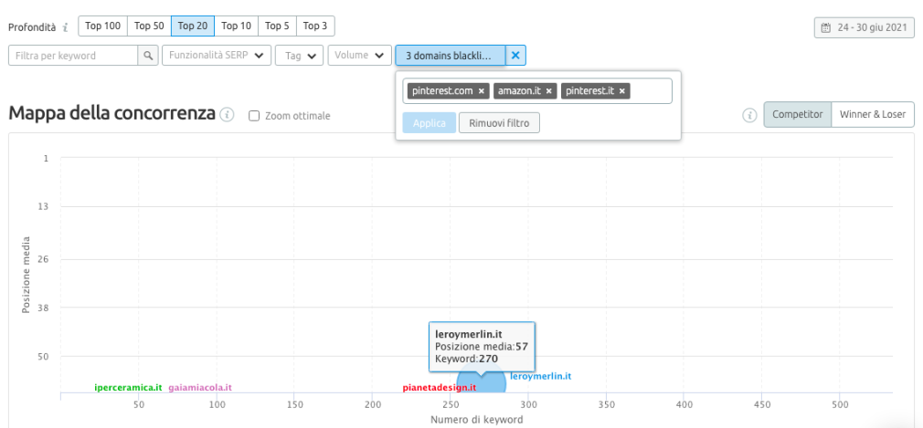Toggle the 3 domains blacklist filter dropdown
The image size is (923, 428).
coord(451,56)
